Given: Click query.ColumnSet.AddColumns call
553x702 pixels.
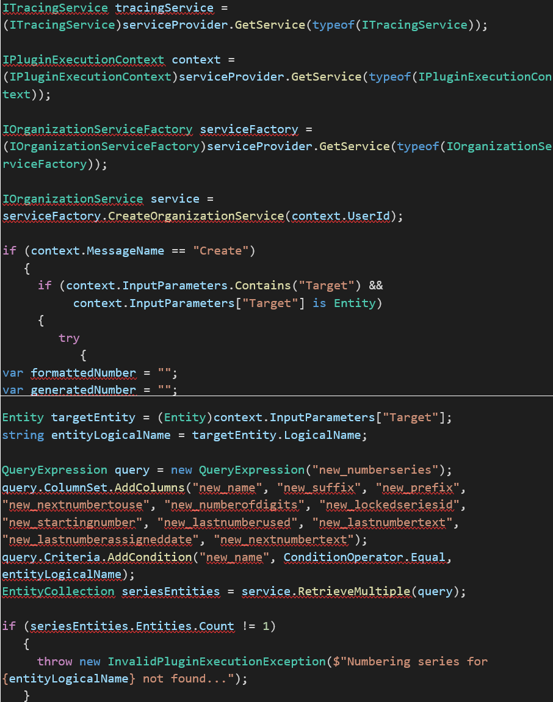Looking at the screenshot, I should [93, 488].
